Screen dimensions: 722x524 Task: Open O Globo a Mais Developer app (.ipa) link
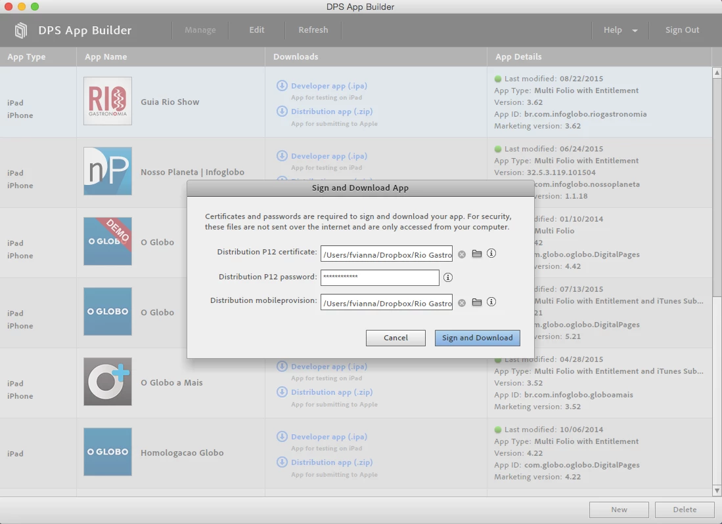click(328, 367)
